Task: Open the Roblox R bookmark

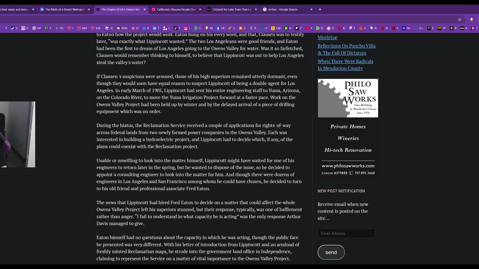Action: click(x=109, y=28)
